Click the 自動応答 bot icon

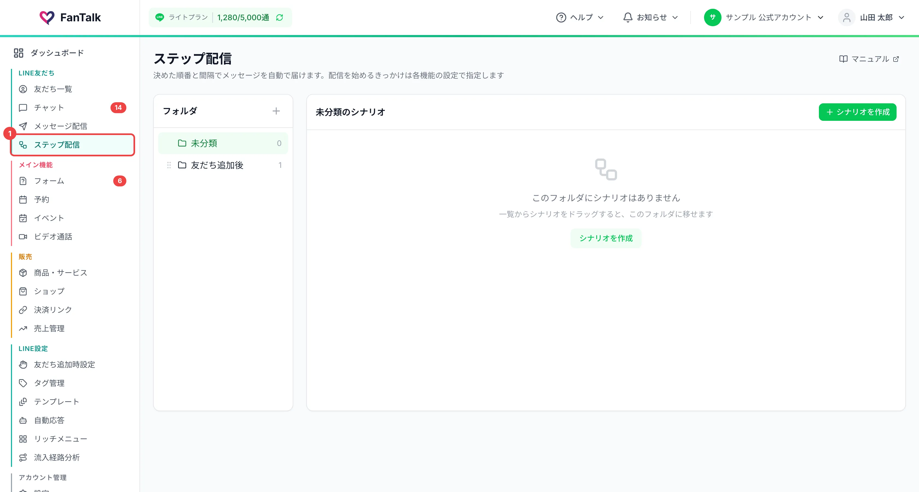click(x=23, y=420)
